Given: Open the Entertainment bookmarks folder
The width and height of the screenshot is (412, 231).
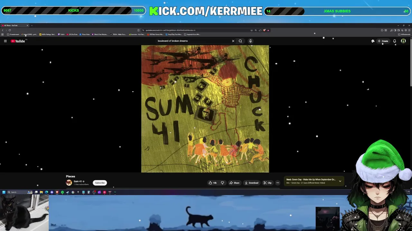Looking at the screenshot, I should (13, 34).
